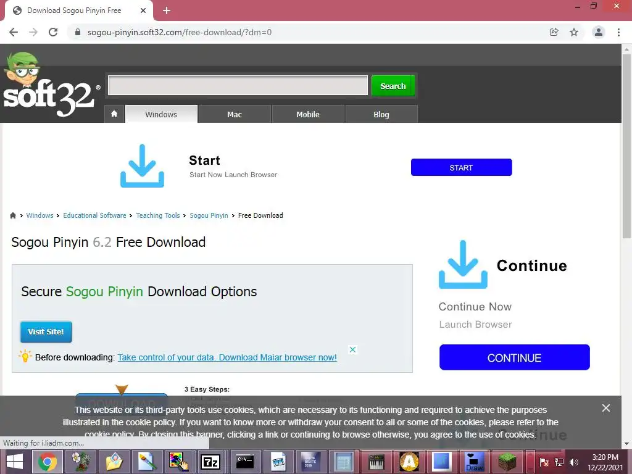632x474 pixels.
Task: Open the orange letter A taskbar icon
Action: 409,462
